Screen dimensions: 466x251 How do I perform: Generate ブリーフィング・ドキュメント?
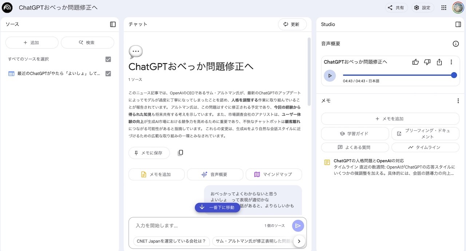click(425, 134)
